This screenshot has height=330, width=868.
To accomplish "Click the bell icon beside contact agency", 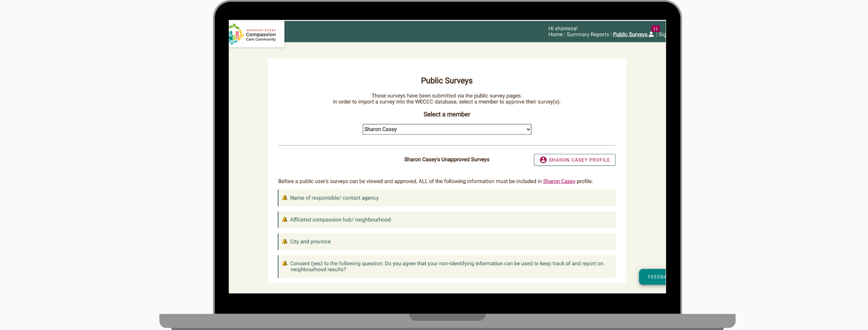I will pyautogui.click(x=285, y=198).
